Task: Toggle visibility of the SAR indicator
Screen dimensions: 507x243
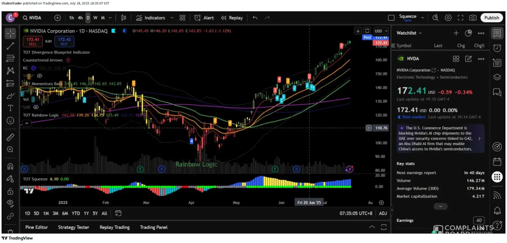Action: tap(36, 107)
